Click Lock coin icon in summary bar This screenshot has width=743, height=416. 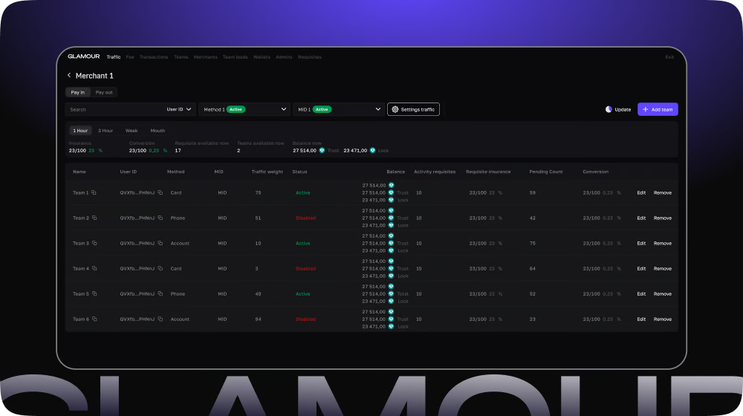[x=372, y=150]
